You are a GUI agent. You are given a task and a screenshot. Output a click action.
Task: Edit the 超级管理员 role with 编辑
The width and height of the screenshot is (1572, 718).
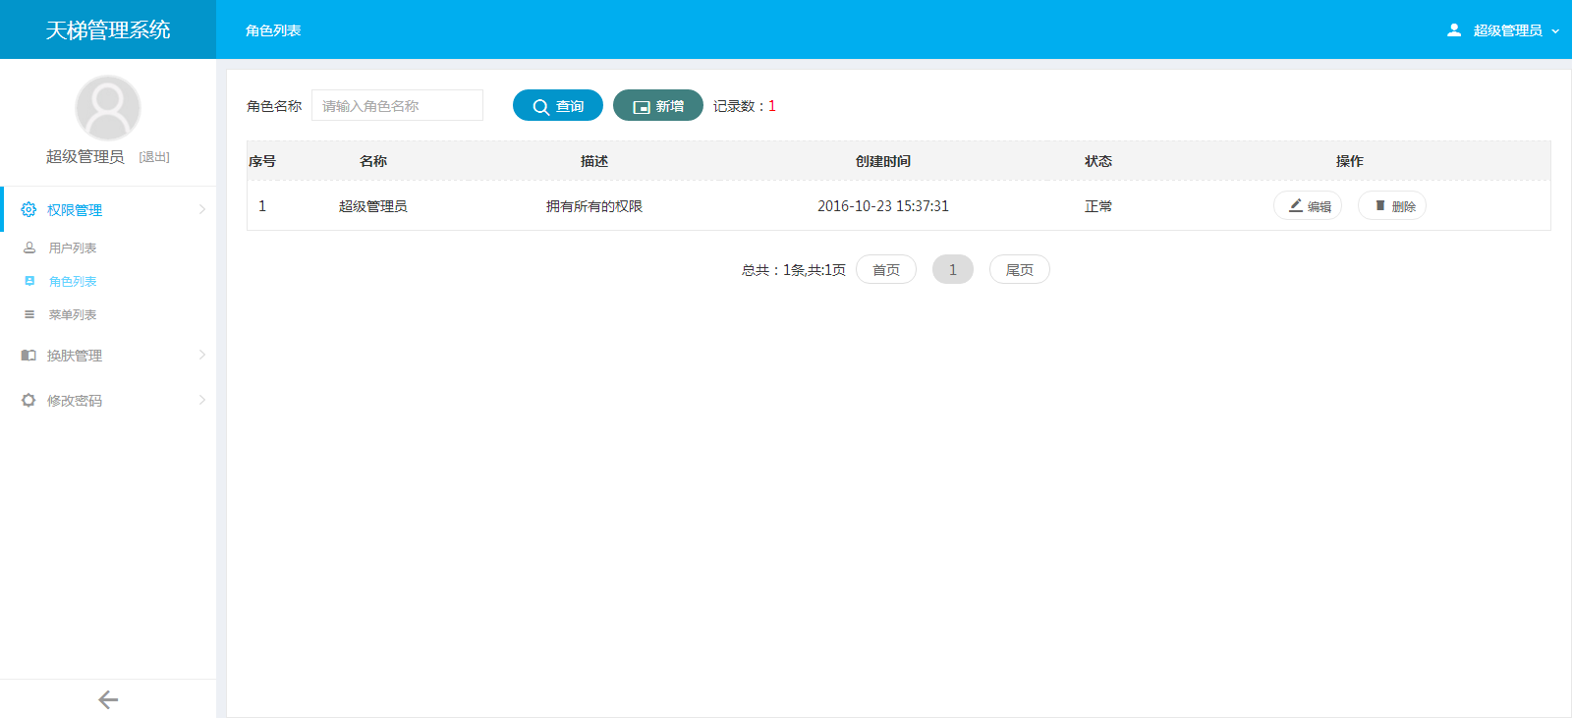click(1308, 205)
